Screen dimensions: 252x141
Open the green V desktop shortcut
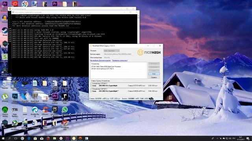(15, 83)
